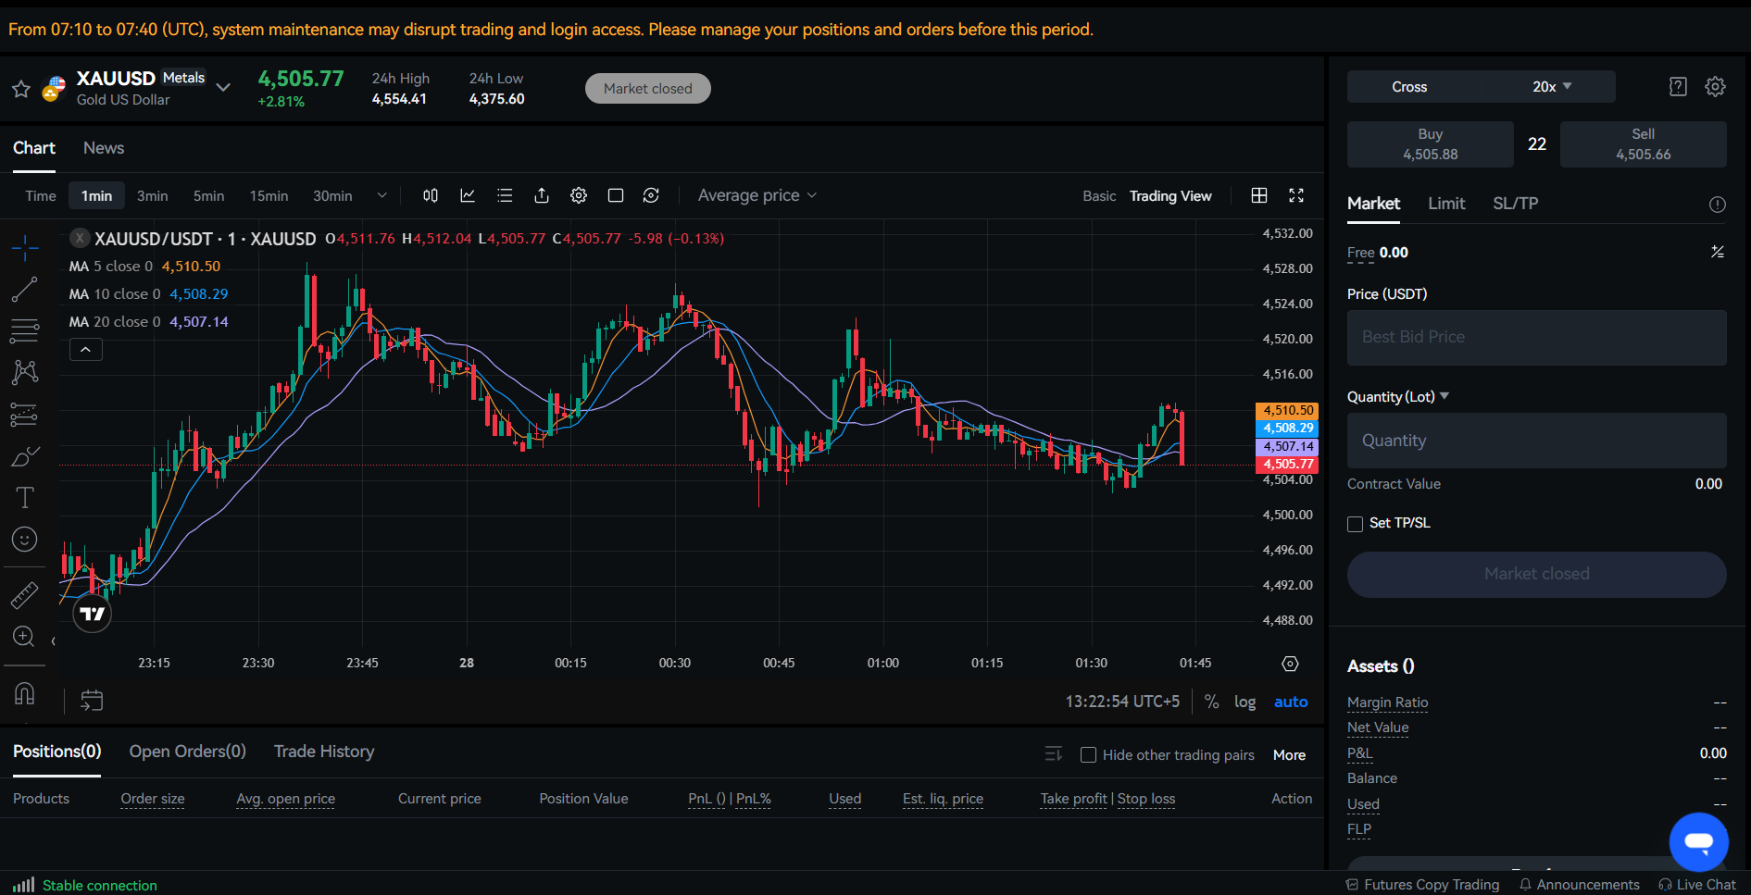Click the circular refresh chart icon
This screenshot has height=895, width=1751.
point(651,195)
